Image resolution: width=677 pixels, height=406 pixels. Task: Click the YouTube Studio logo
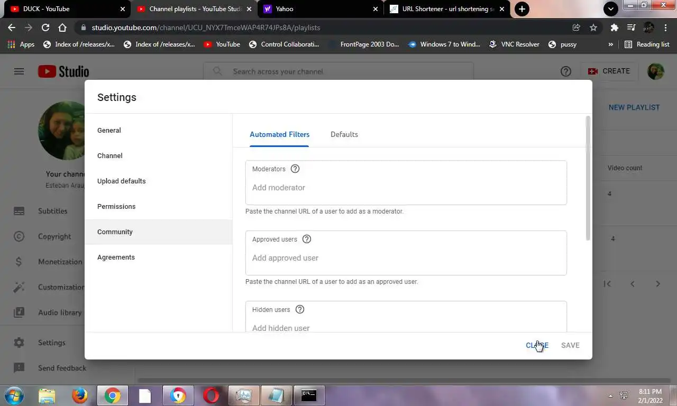(63, 71)
